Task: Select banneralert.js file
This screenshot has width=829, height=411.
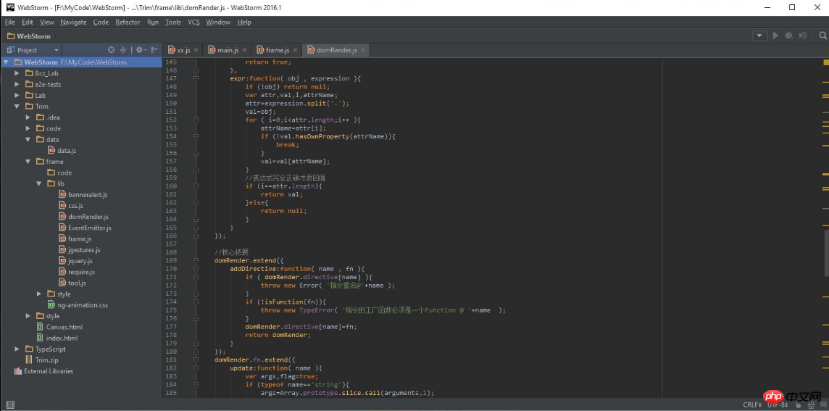Action: point(83,195)
